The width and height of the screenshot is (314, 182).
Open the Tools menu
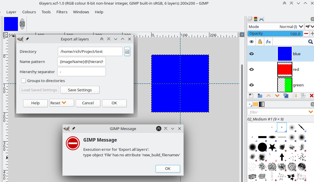[46, 12]
